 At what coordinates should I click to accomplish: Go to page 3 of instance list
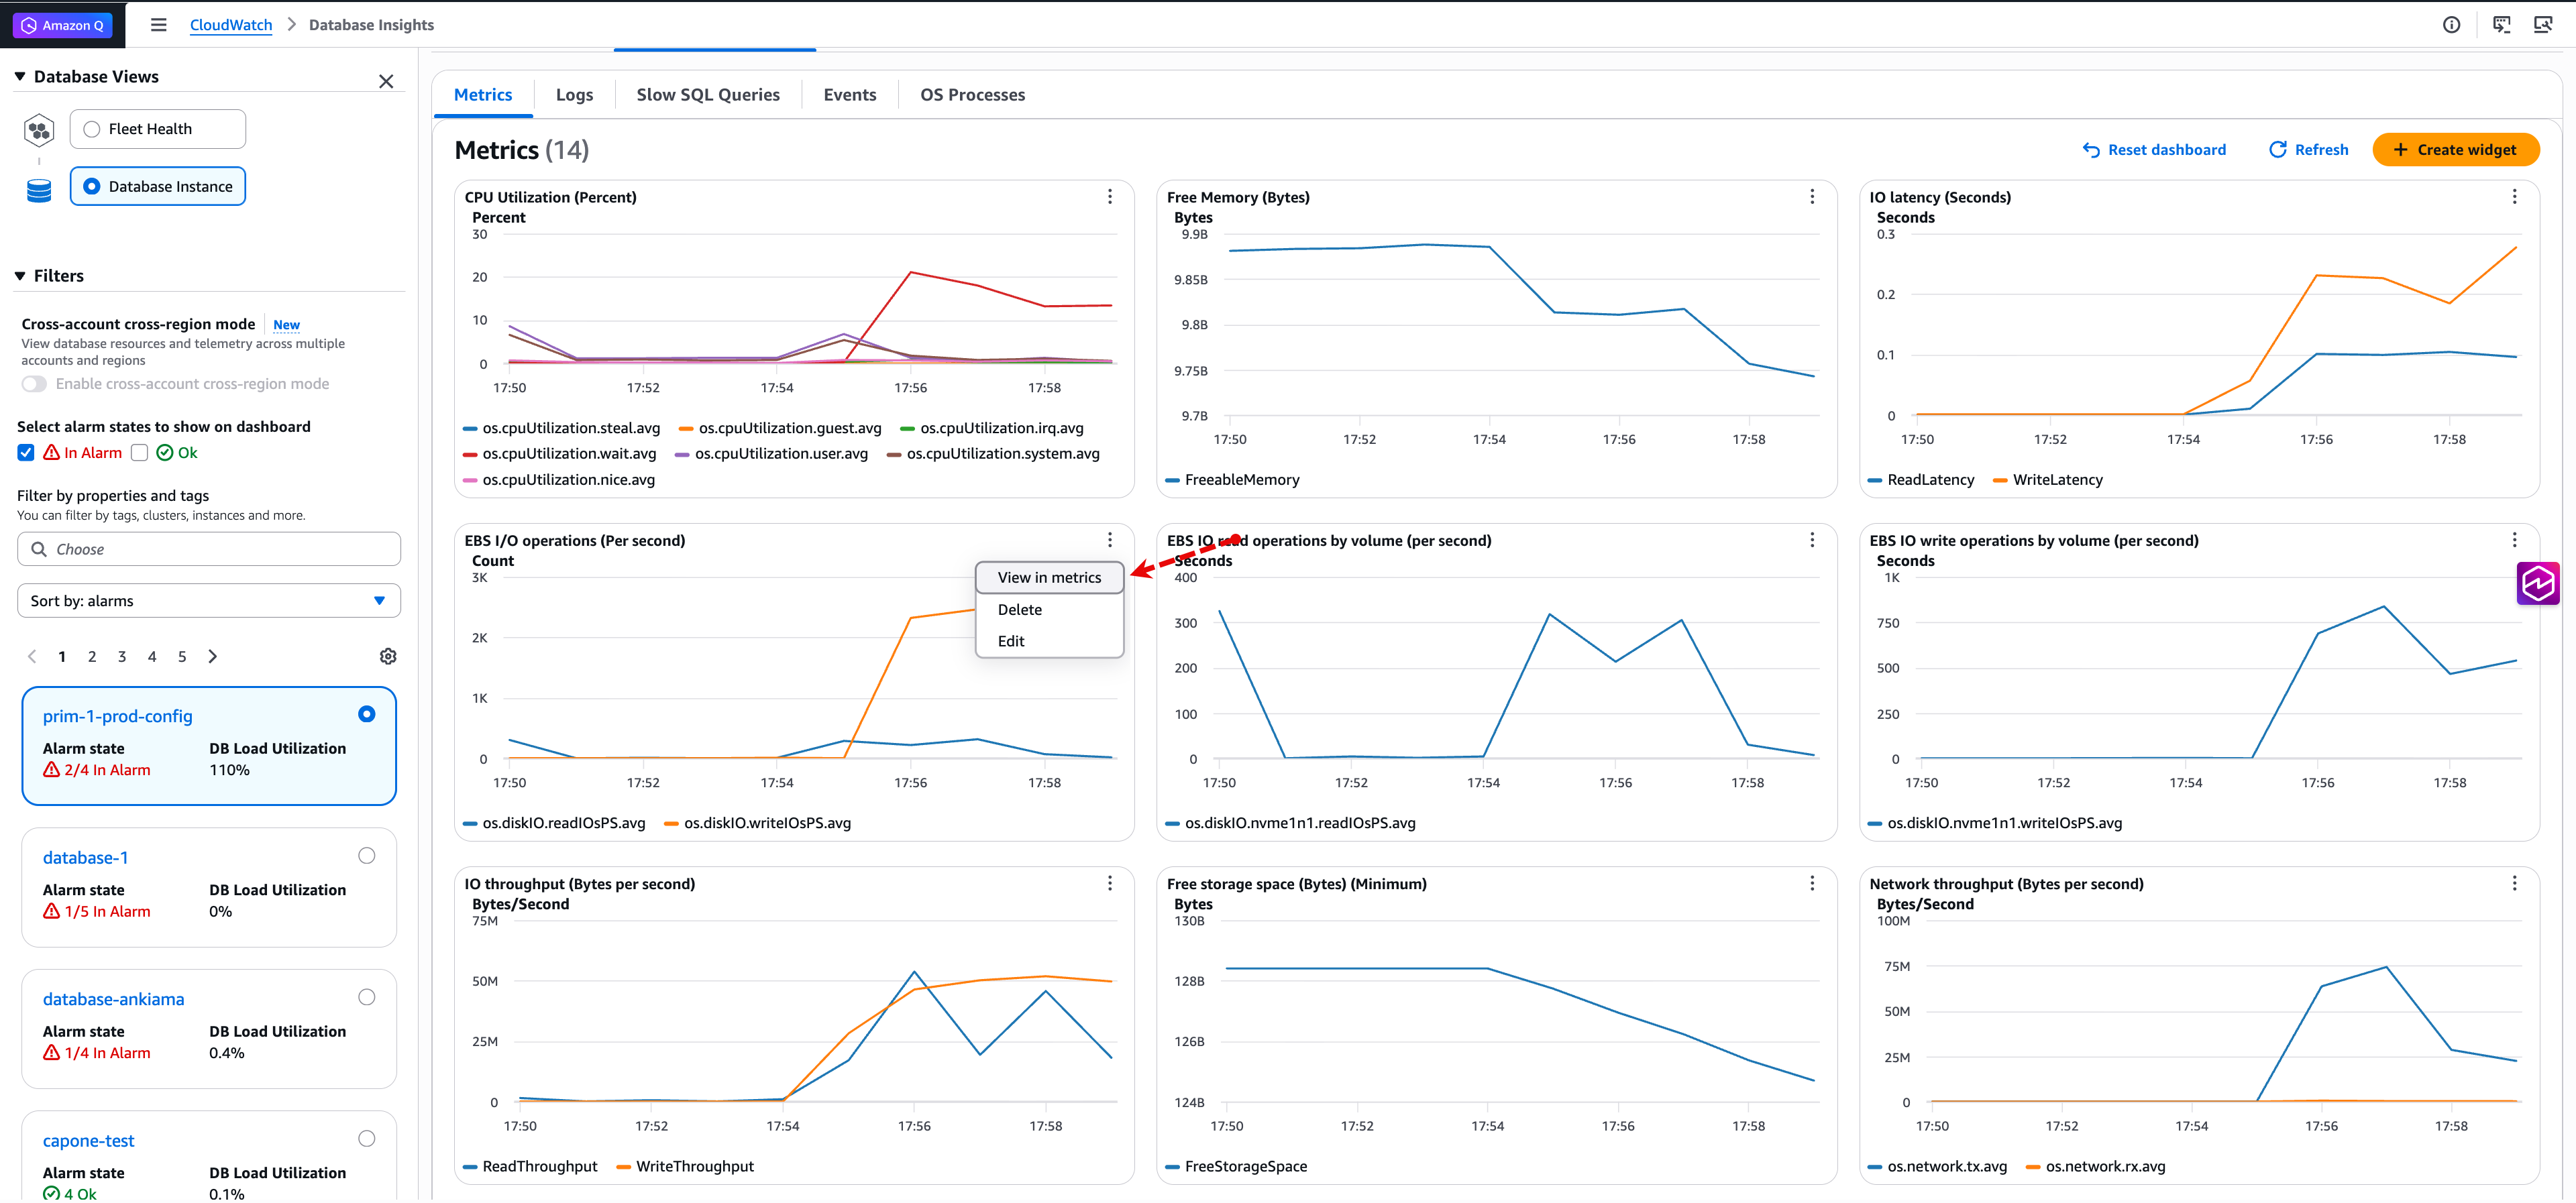click(x=122, y=656)
